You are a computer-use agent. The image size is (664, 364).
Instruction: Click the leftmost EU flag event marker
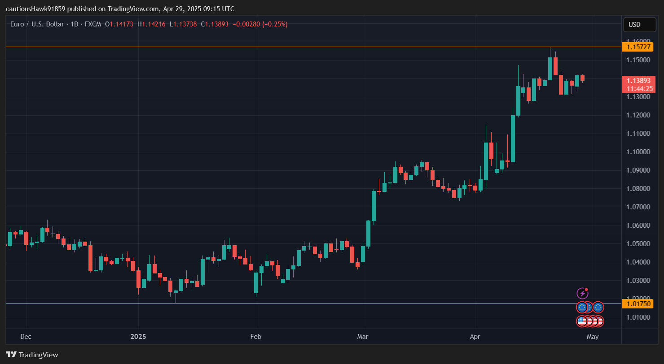click(581, 308)
